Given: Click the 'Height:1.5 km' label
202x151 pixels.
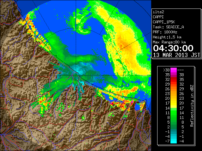Looking at the screenshot, I should 167,37.
